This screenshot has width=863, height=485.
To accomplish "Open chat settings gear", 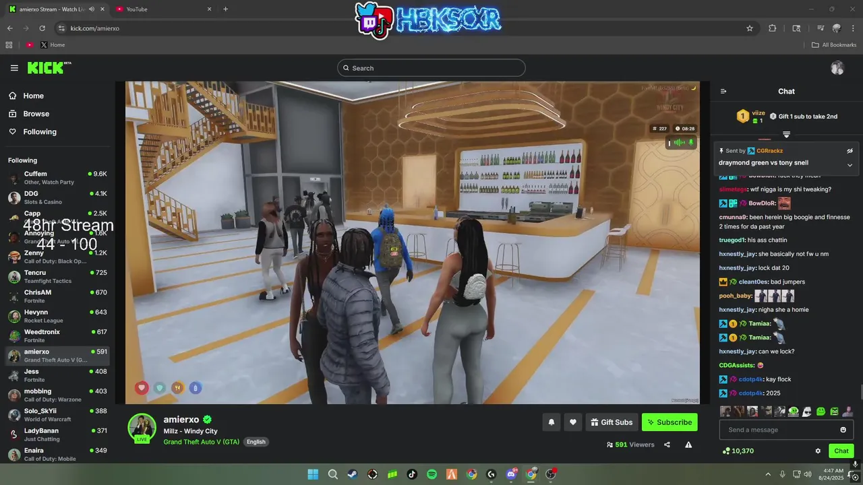I will click(x=818, y=451).
